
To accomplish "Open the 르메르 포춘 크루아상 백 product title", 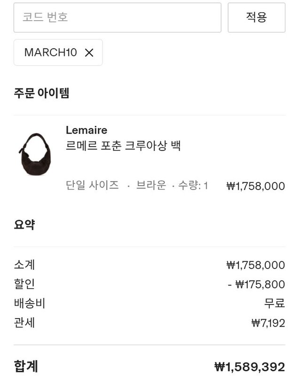I will point(123,146).
